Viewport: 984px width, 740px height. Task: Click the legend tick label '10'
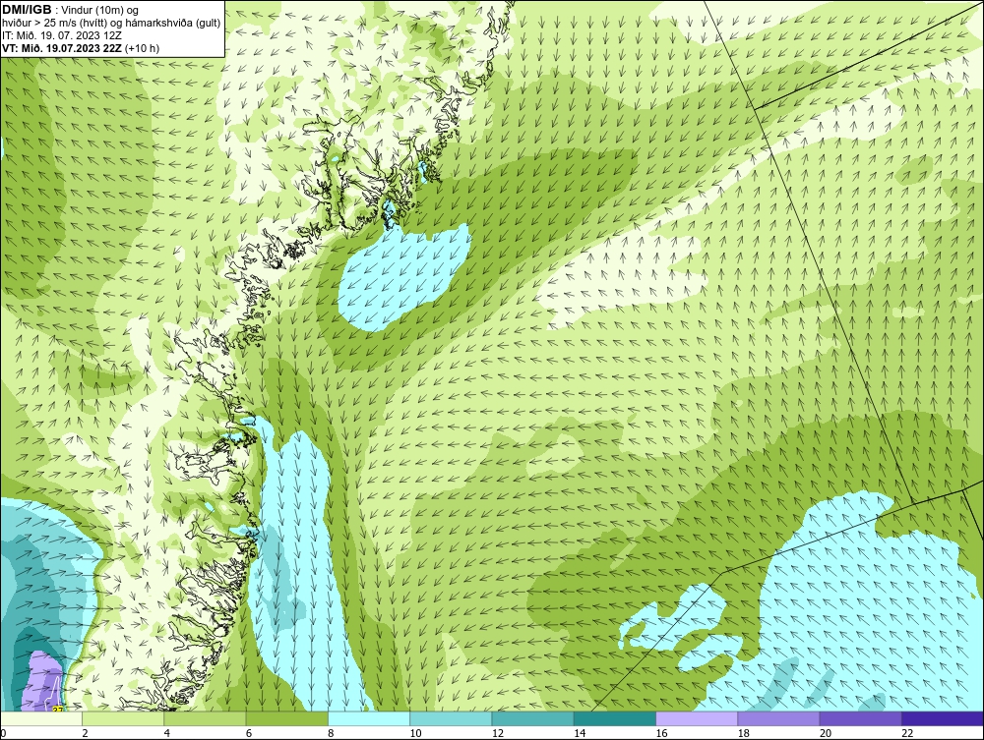pyautogui.click(x=415, y=733)
